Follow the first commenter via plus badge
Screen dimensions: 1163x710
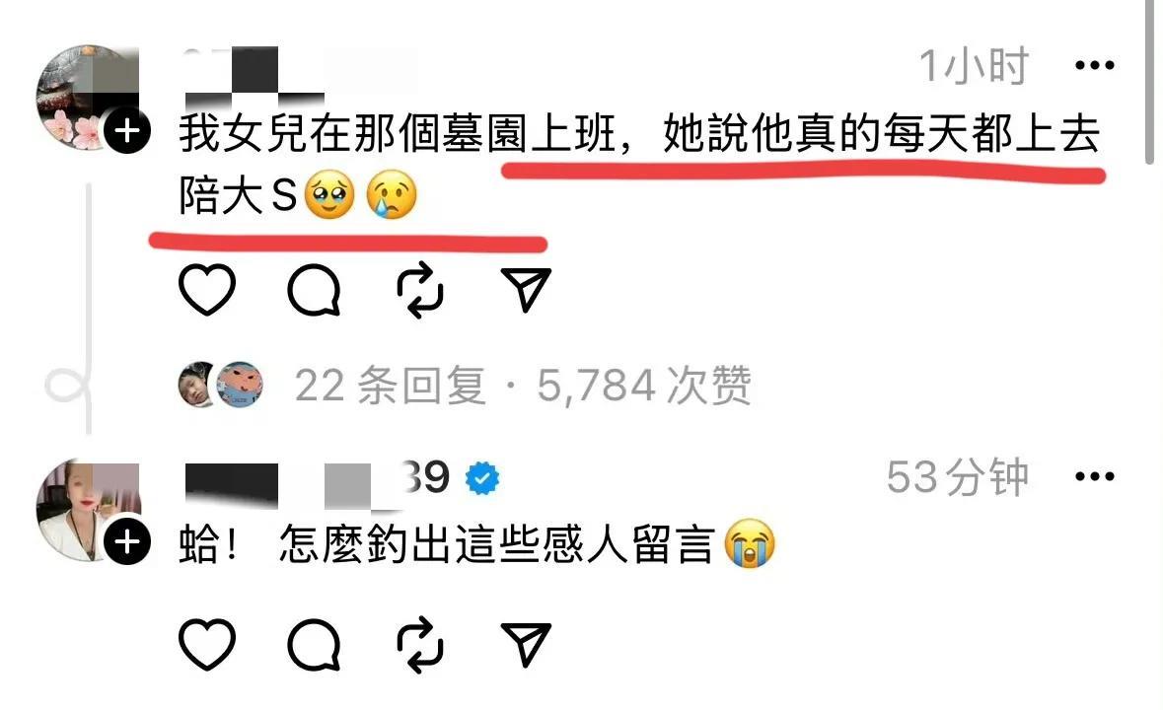pos(127,131)
